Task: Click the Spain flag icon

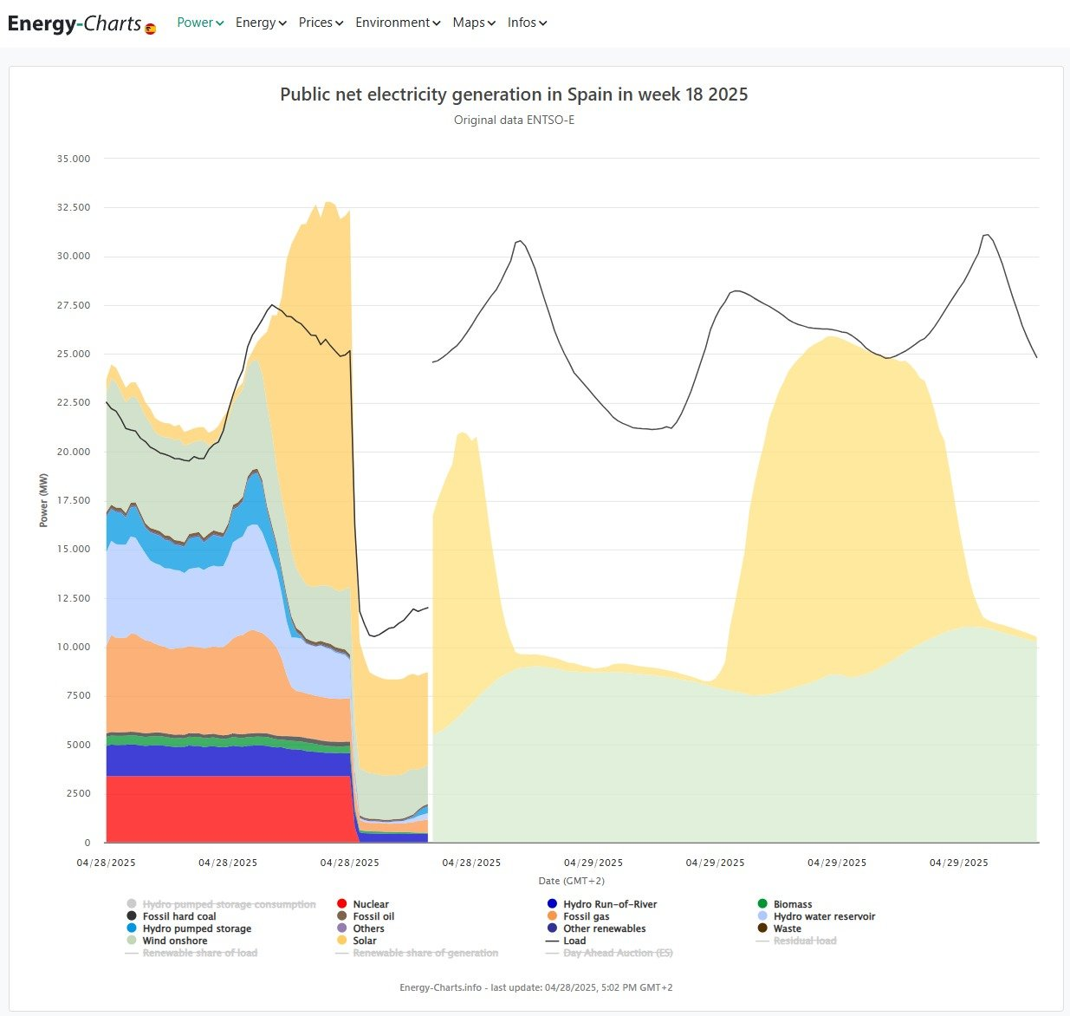Action: click(x=150, y=29)
